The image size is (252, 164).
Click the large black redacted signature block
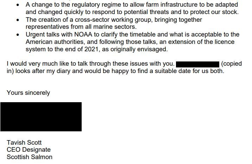(41, 117)
